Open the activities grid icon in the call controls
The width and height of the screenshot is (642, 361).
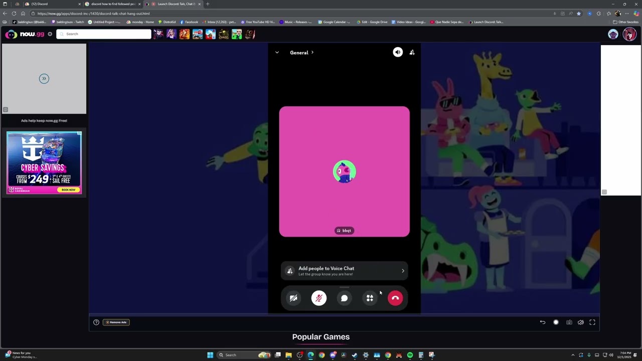370,298
